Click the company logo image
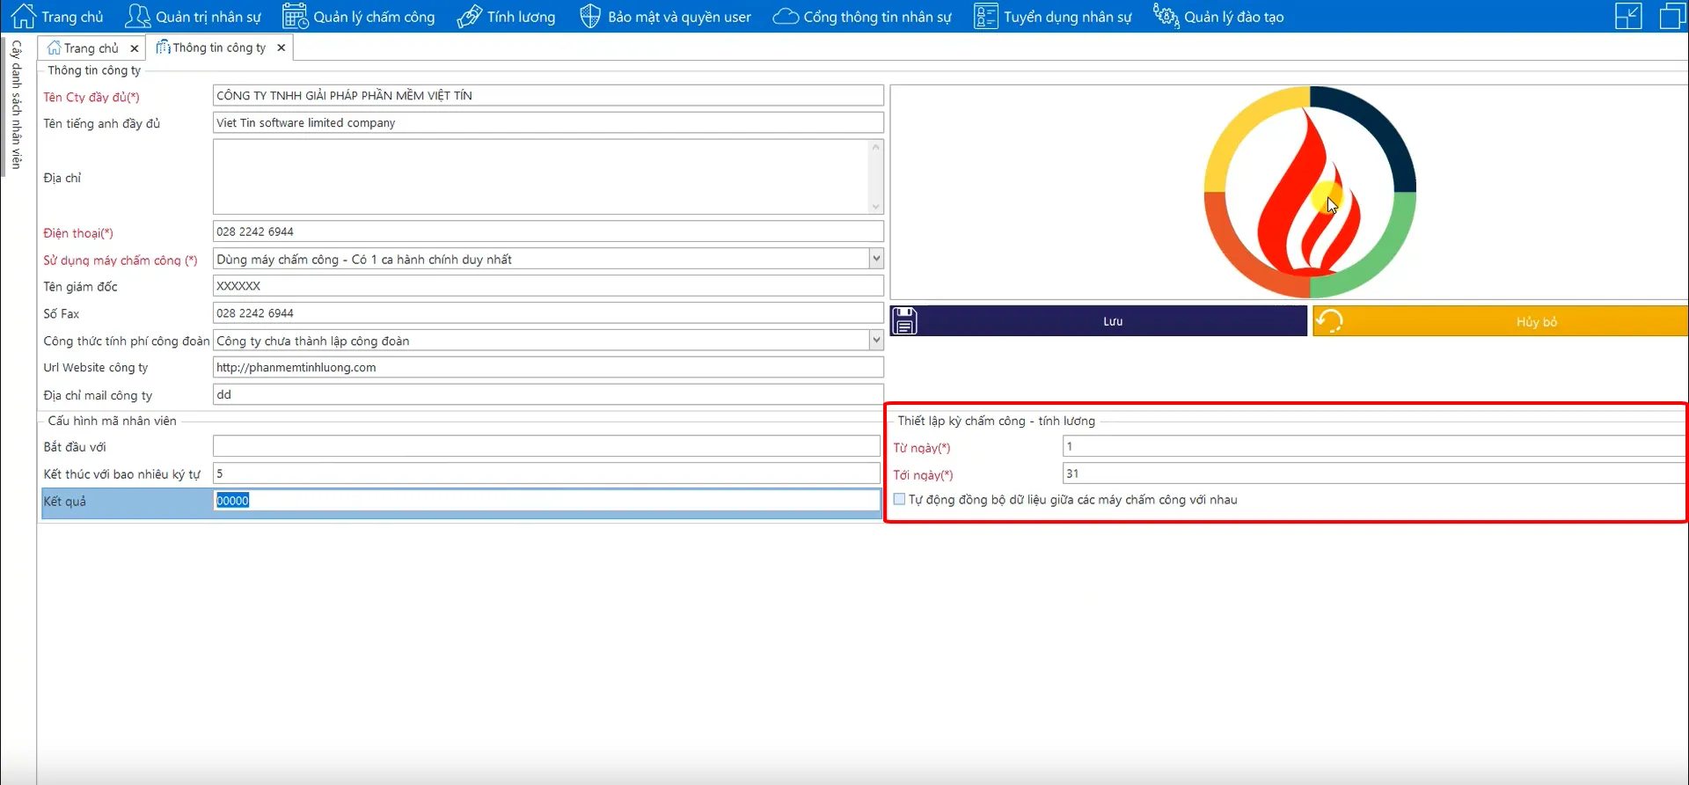This screenshot has height=785, width=1689. point(1310,192)
